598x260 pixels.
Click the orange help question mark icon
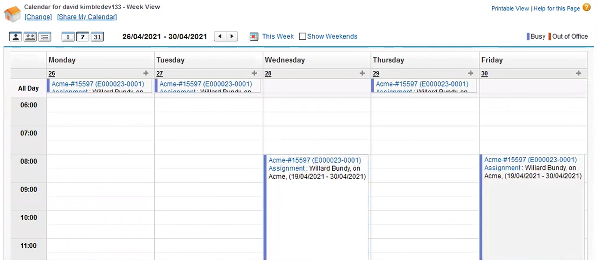pyautogui.click(x=586, y=7)
